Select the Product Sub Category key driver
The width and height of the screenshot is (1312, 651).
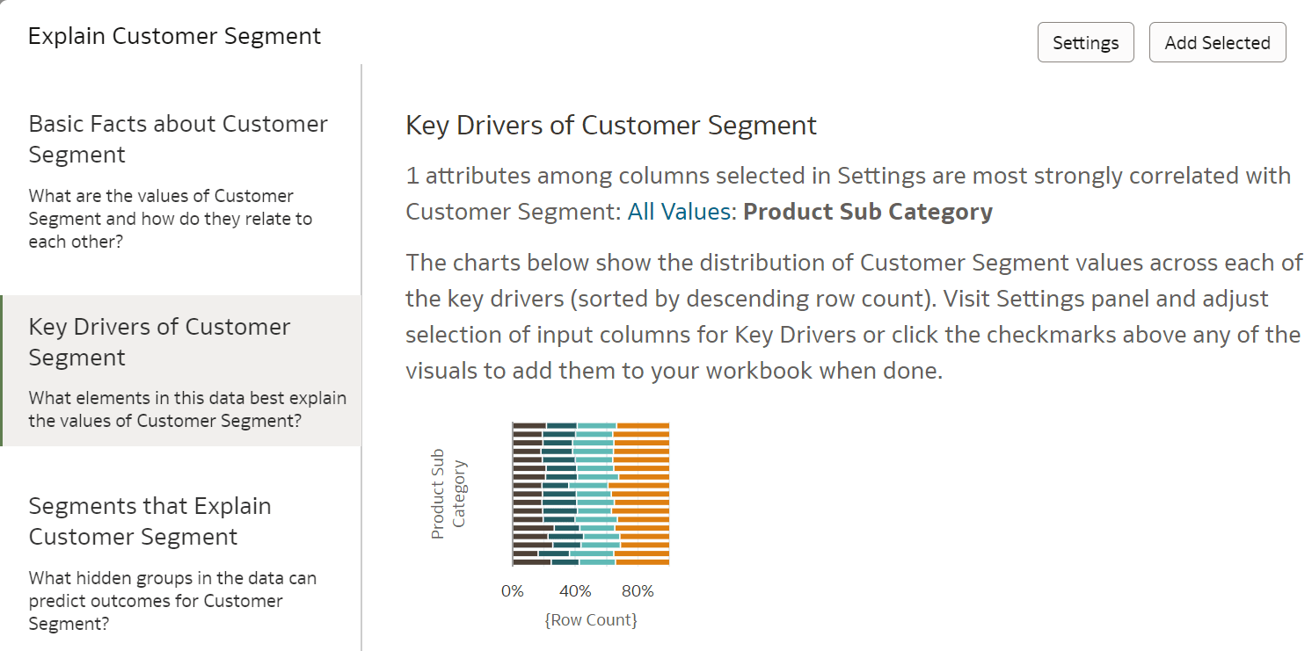(x=867, y=211)
